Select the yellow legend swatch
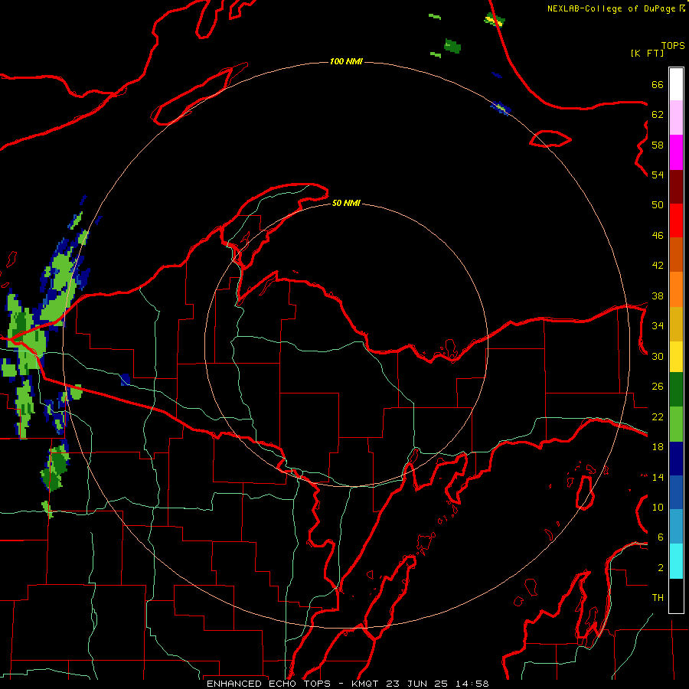The height and width of the screenshot is (689, 689). click(676, 357)
